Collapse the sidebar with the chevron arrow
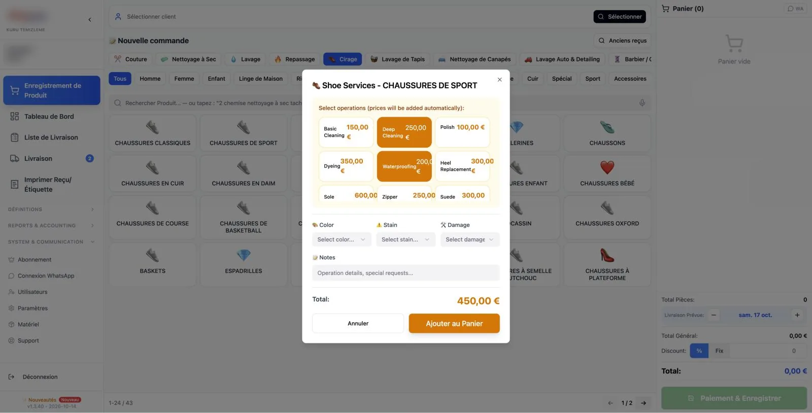 (x=90, y=20)
